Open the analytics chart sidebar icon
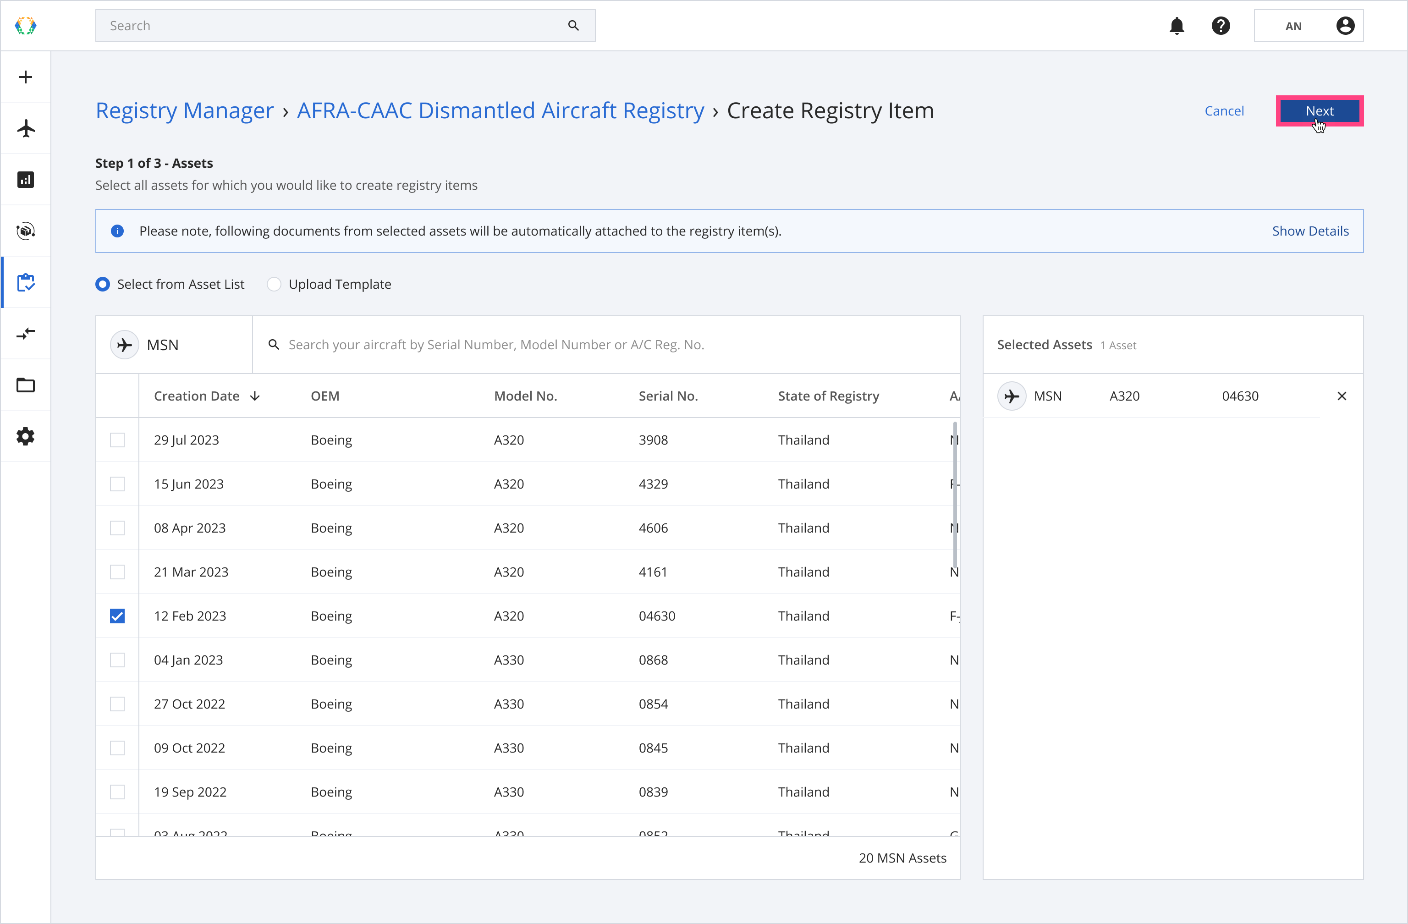This screenshot has height=924, width=1408. (26, 180)
